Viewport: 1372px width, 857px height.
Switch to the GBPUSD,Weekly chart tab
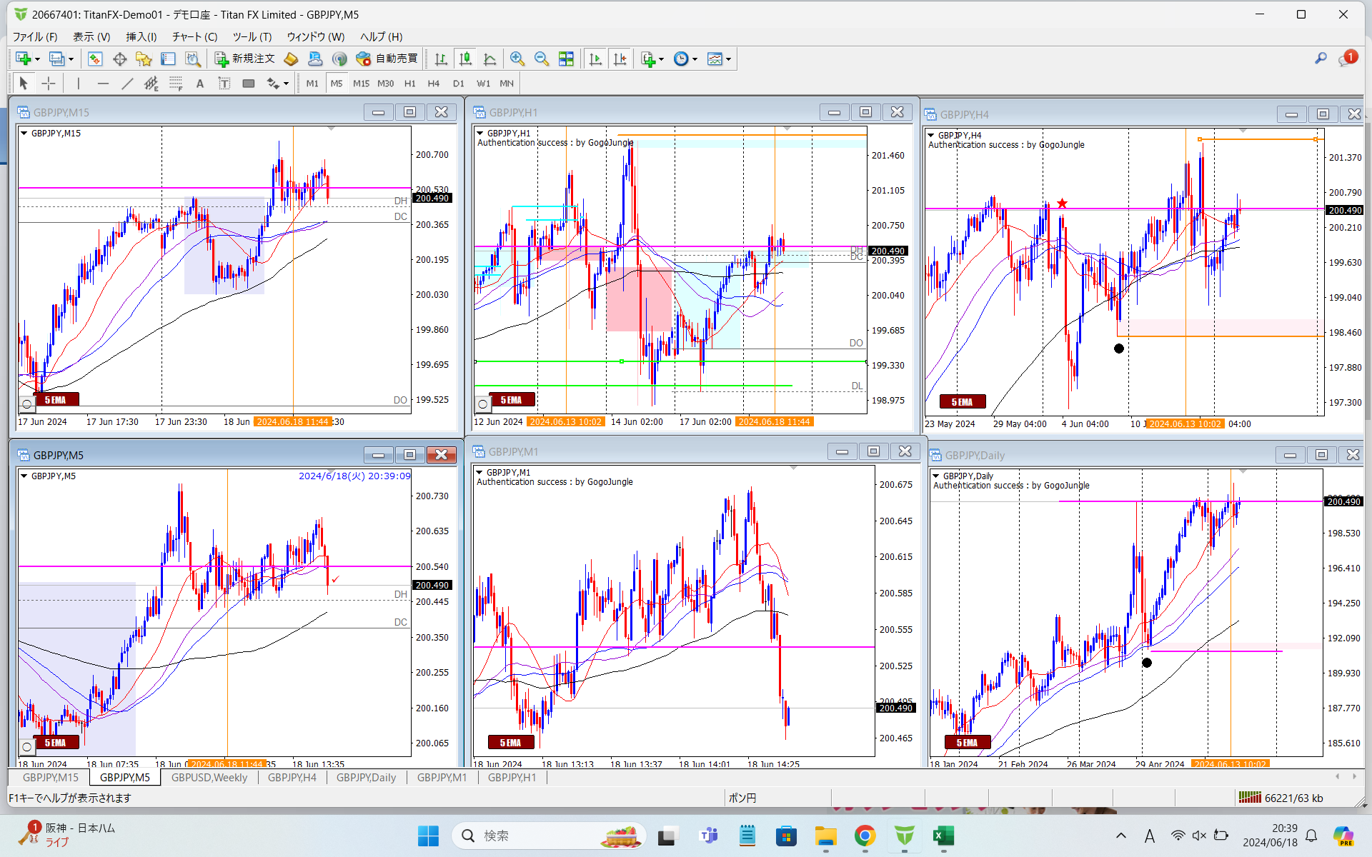tap(209, 777)
